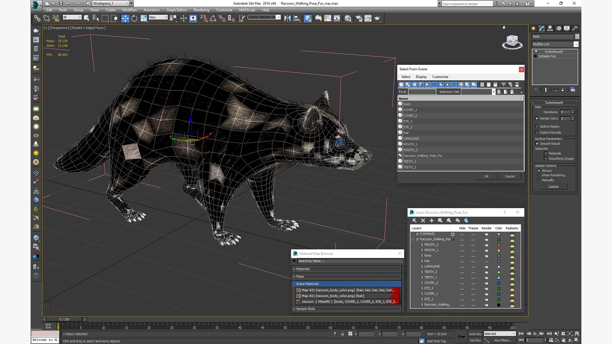Click Display Lights filter in Select From Scene

[x=414, y=84]
